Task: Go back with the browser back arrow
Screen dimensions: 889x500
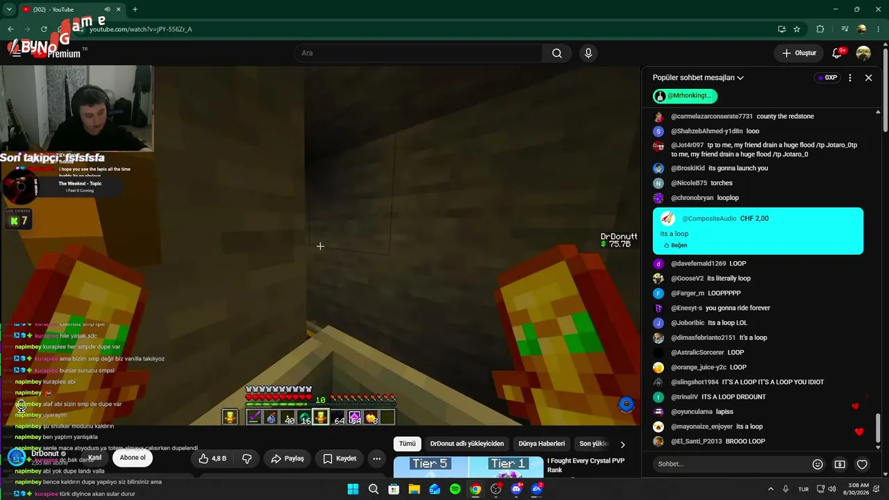Action: 10,29
